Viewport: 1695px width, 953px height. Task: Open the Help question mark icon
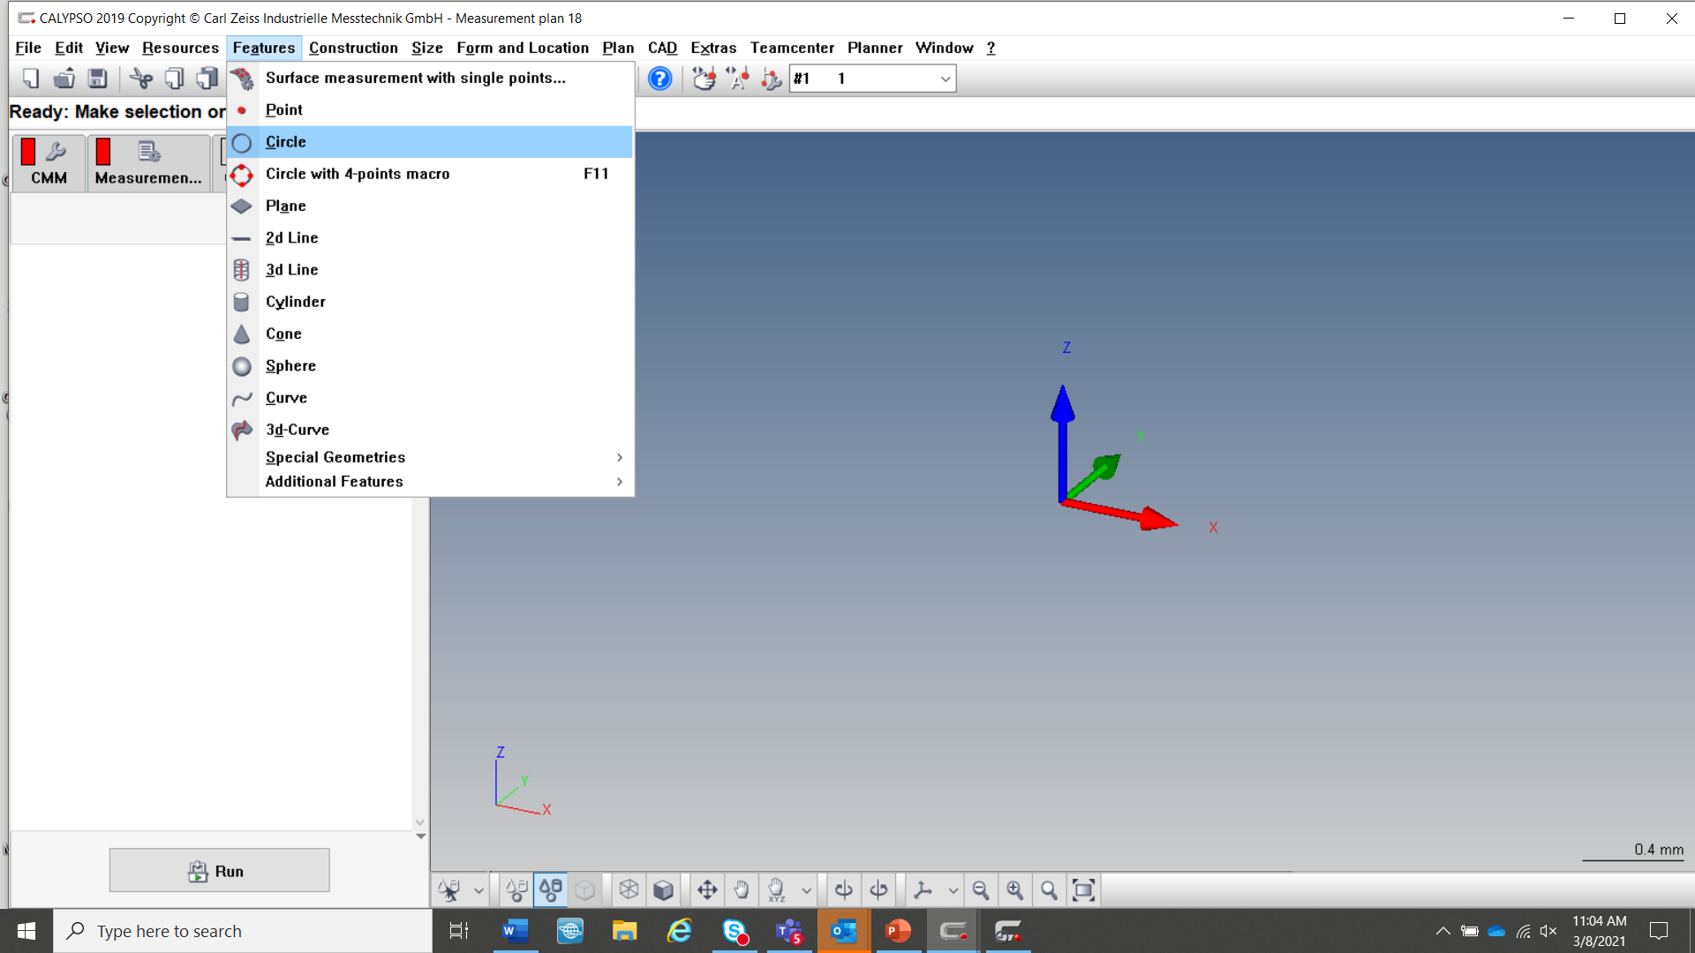pyautogui.click(x=659, y=79)
